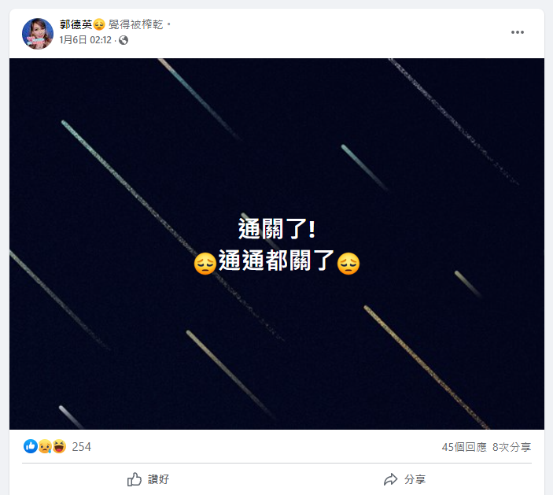Click the globe public privacy icon
This screenshot has width=553, height=495.
[124, 40]
